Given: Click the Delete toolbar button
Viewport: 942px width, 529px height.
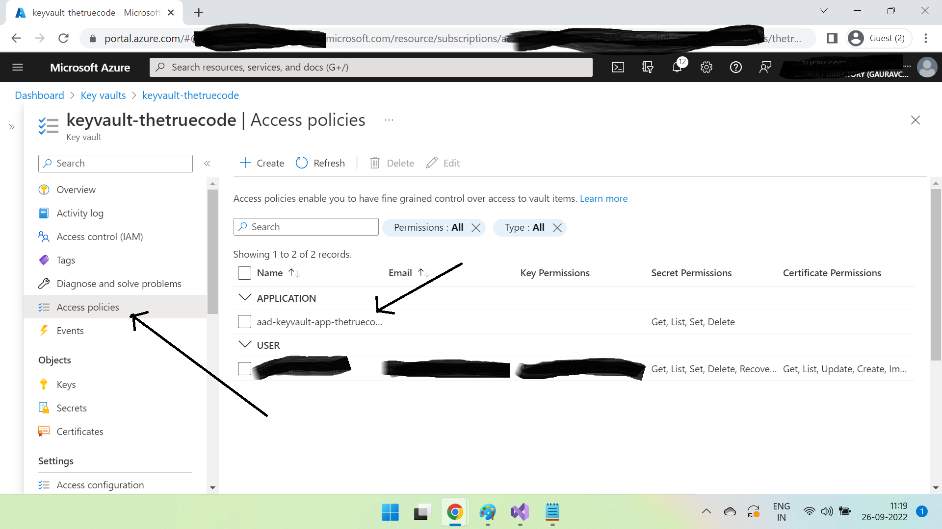Looking at the screenshot, I should (x=392, y=163).
